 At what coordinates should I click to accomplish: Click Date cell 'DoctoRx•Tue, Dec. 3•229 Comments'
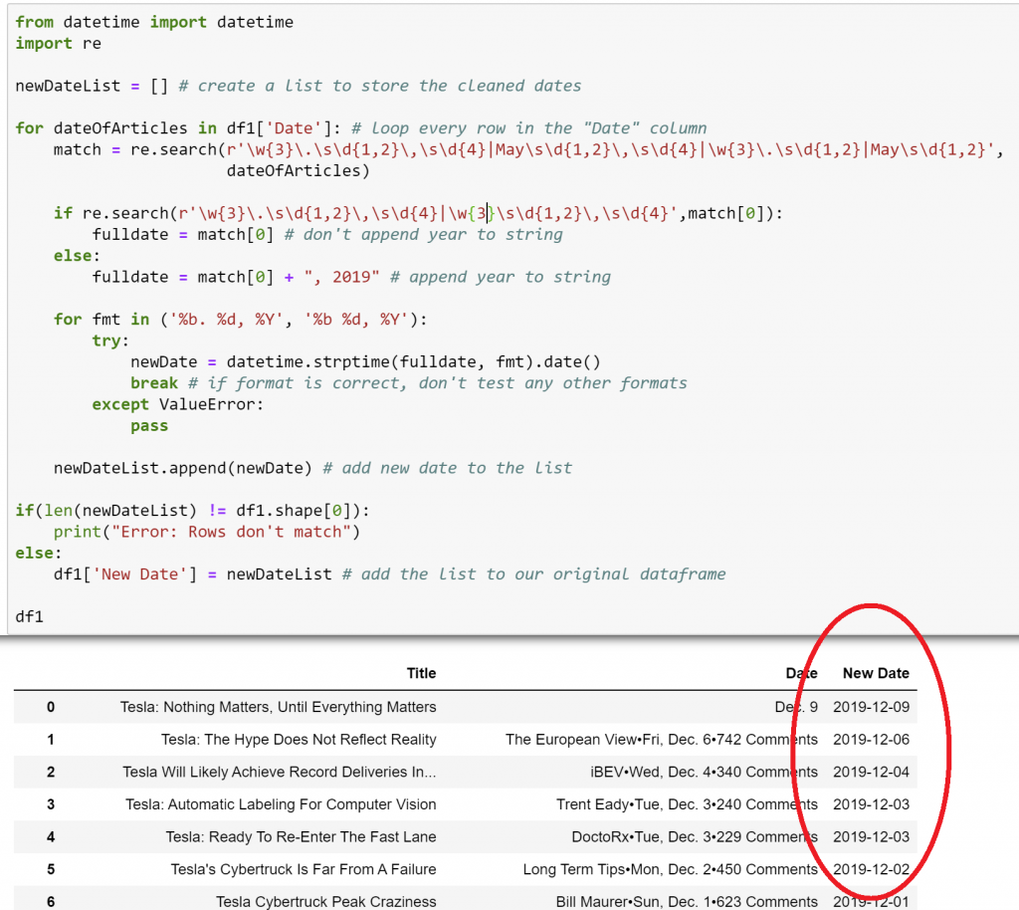(695, 837)
